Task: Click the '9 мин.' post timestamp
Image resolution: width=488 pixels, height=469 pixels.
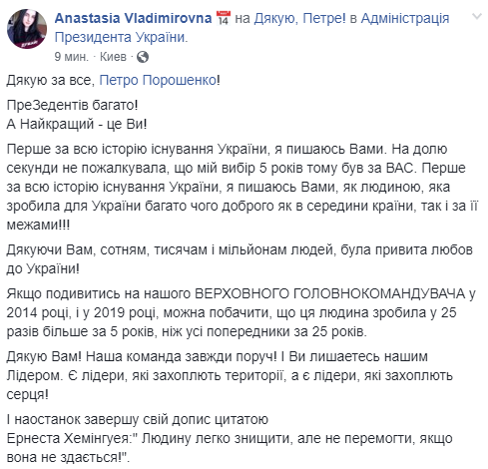Action: point(71,57)
